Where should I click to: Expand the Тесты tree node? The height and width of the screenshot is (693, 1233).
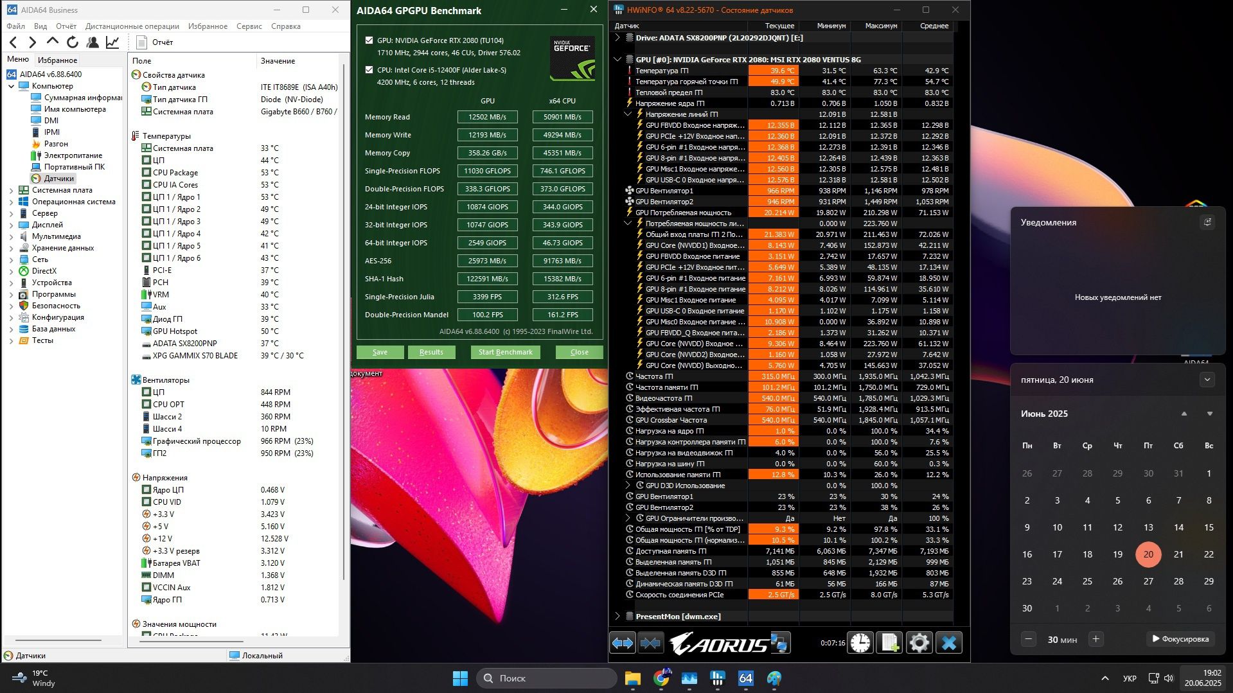[11, 340]
